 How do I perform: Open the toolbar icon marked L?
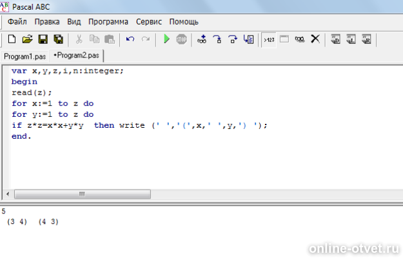point(351,39)
